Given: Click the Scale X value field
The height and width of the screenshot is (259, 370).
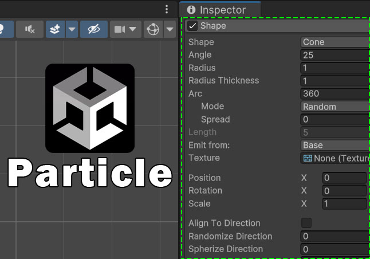Looking at the screenshot, I should 344,203.
